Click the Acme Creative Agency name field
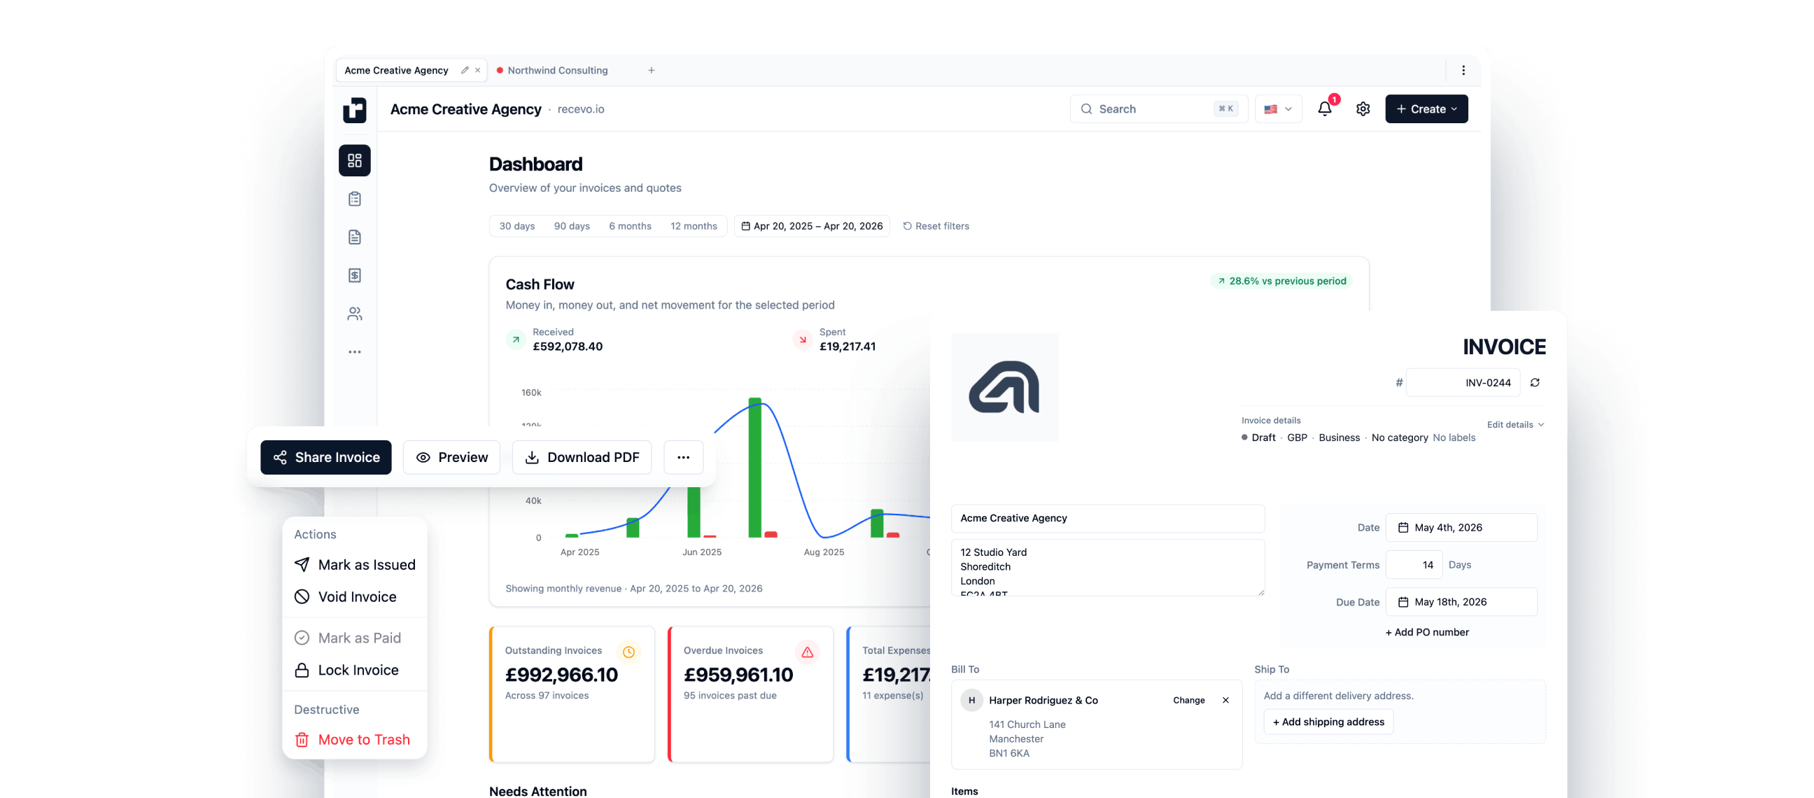Screen dimensions: 1814x798 pyautogui.click(x=1107, y=518)
